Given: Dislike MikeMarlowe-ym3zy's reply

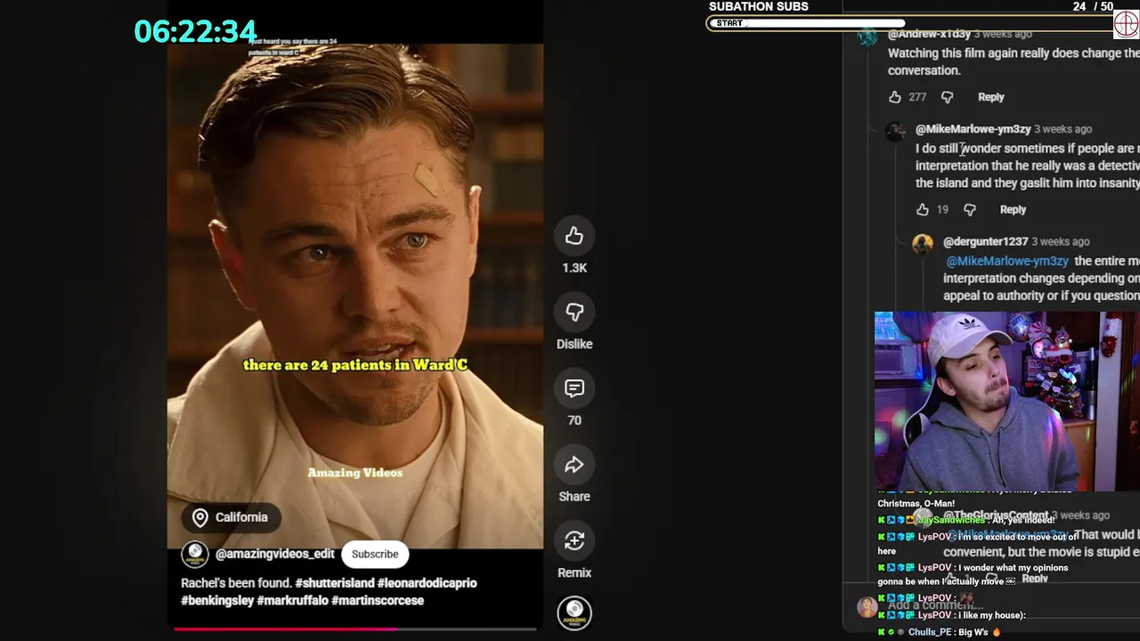Looking at the screenshot, I should [970, 209].
